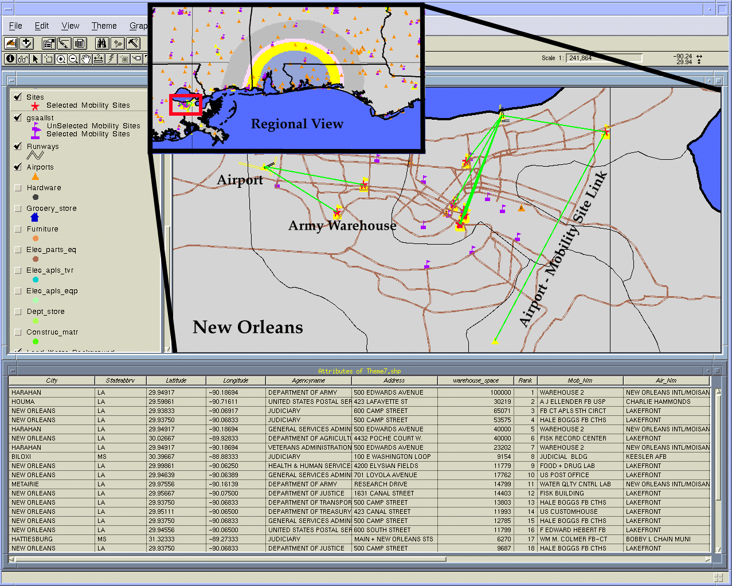Click the FISK RECORD CENTER cell
Viewport: 732px width, 586px height.
coord(580,438)
